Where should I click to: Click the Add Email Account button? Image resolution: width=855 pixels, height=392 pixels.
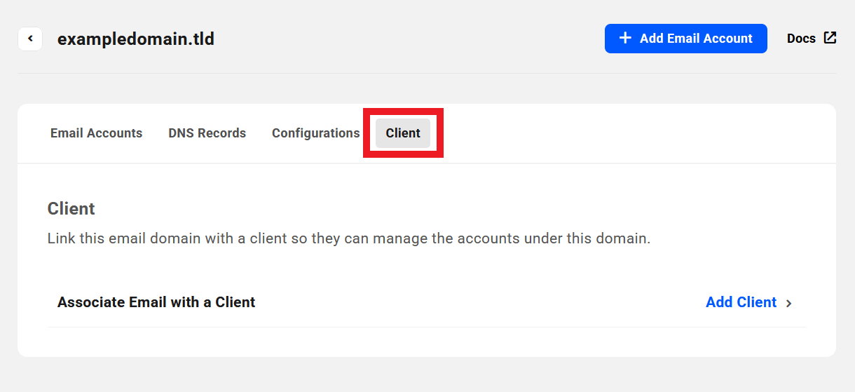point(685,39)
